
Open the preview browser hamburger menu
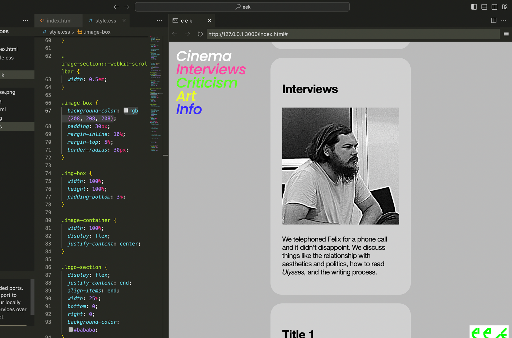click(x=506, y=34)
